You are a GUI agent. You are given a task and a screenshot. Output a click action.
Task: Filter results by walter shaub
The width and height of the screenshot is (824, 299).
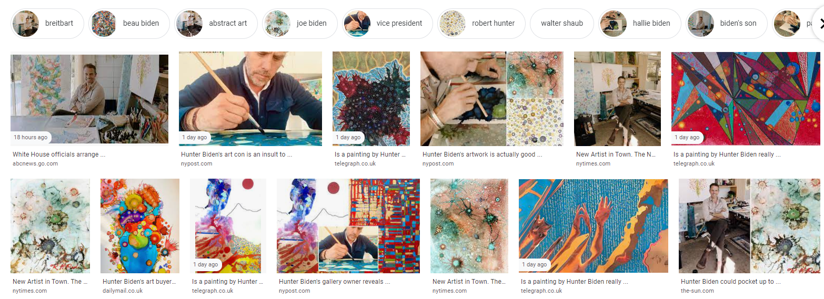click(x=561, y=24)
